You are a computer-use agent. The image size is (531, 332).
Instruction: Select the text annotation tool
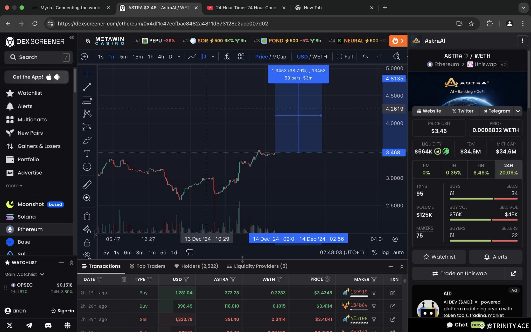coord(87,154)
